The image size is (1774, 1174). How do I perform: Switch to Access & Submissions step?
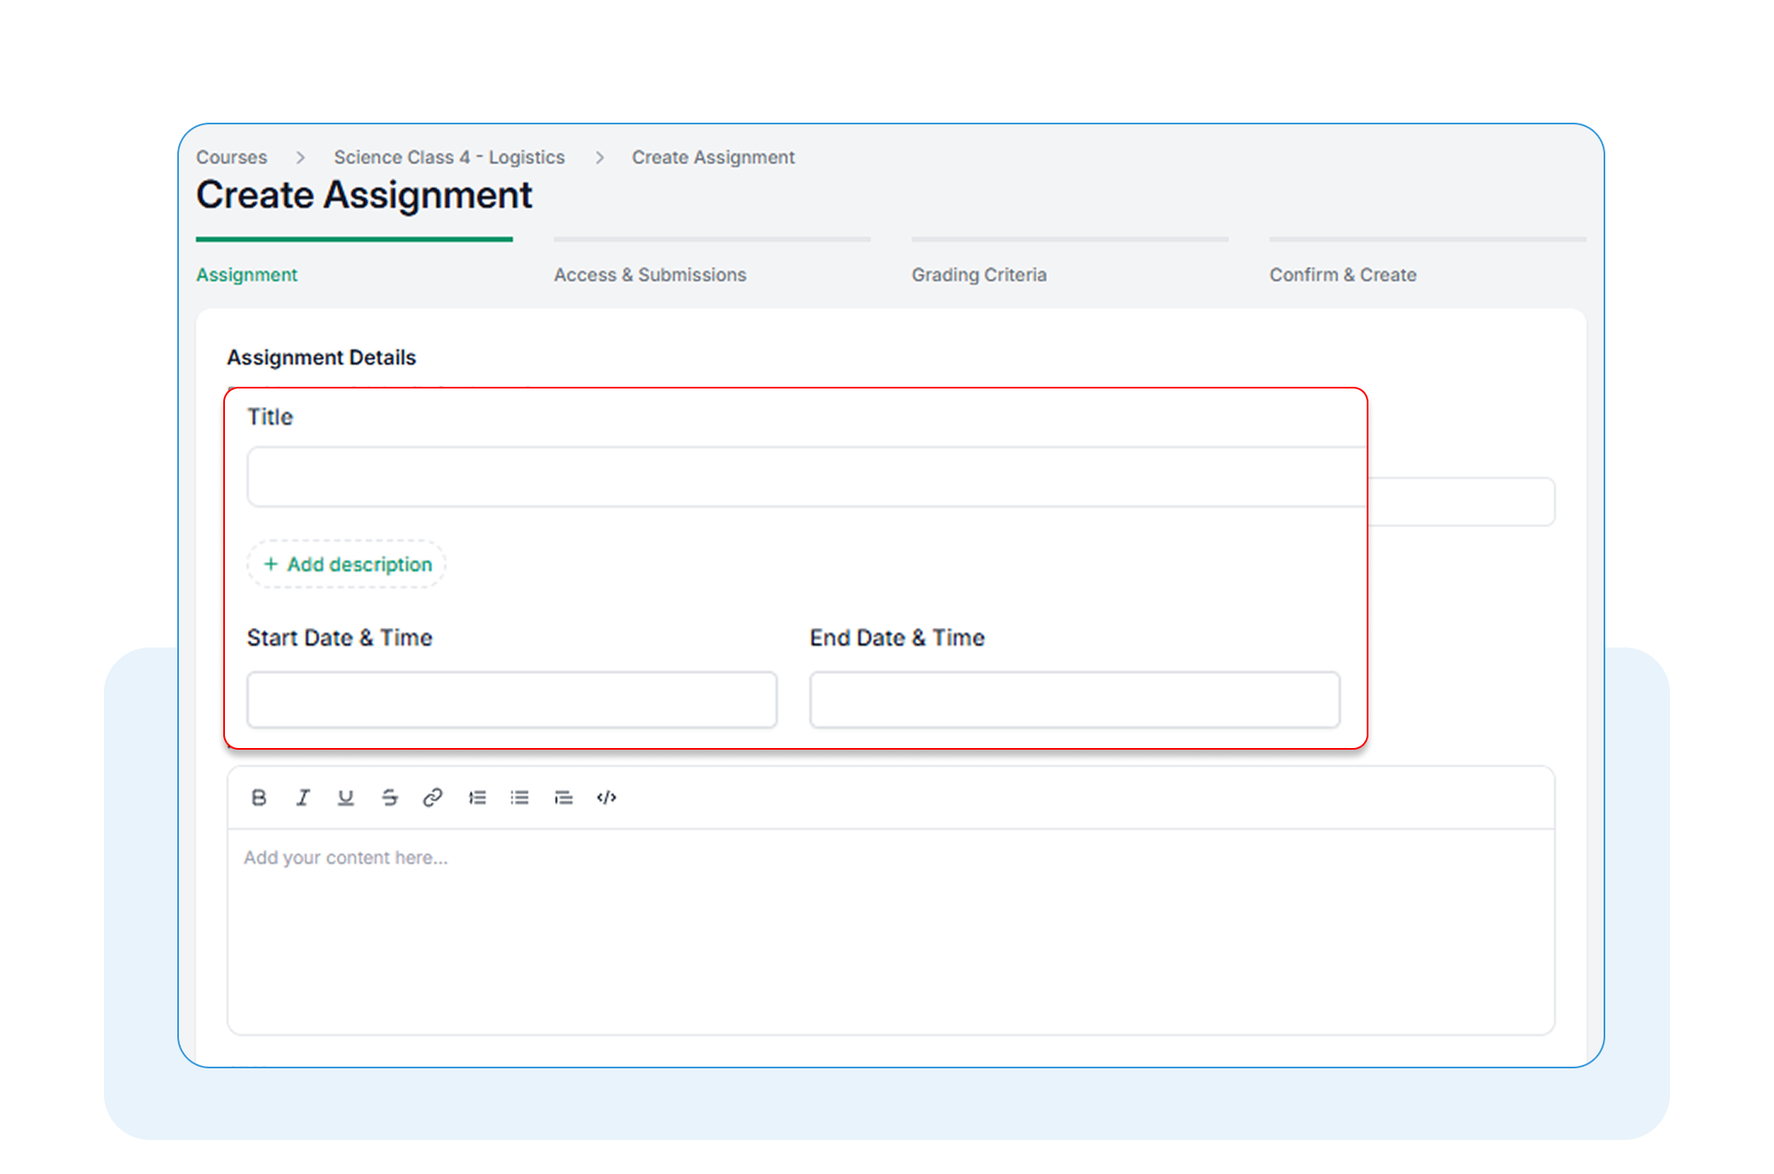pyautogui.click(x=650, y=274)
